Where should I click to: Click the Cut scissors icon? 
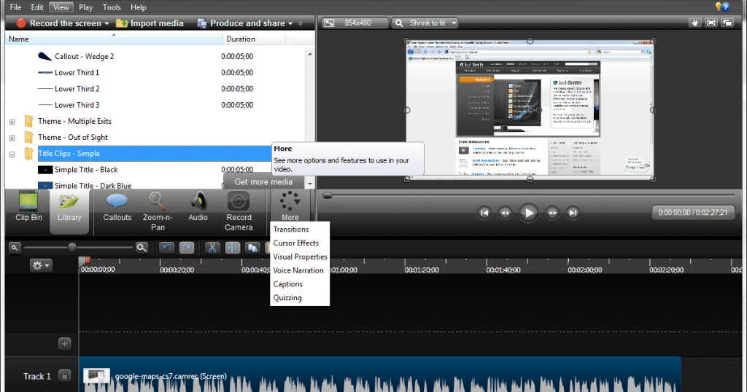[x=212, y=248]
